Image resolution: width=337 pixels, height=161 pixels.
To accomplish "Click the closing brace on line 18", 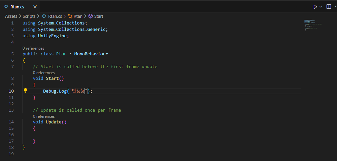I will (x=24, y=148).
